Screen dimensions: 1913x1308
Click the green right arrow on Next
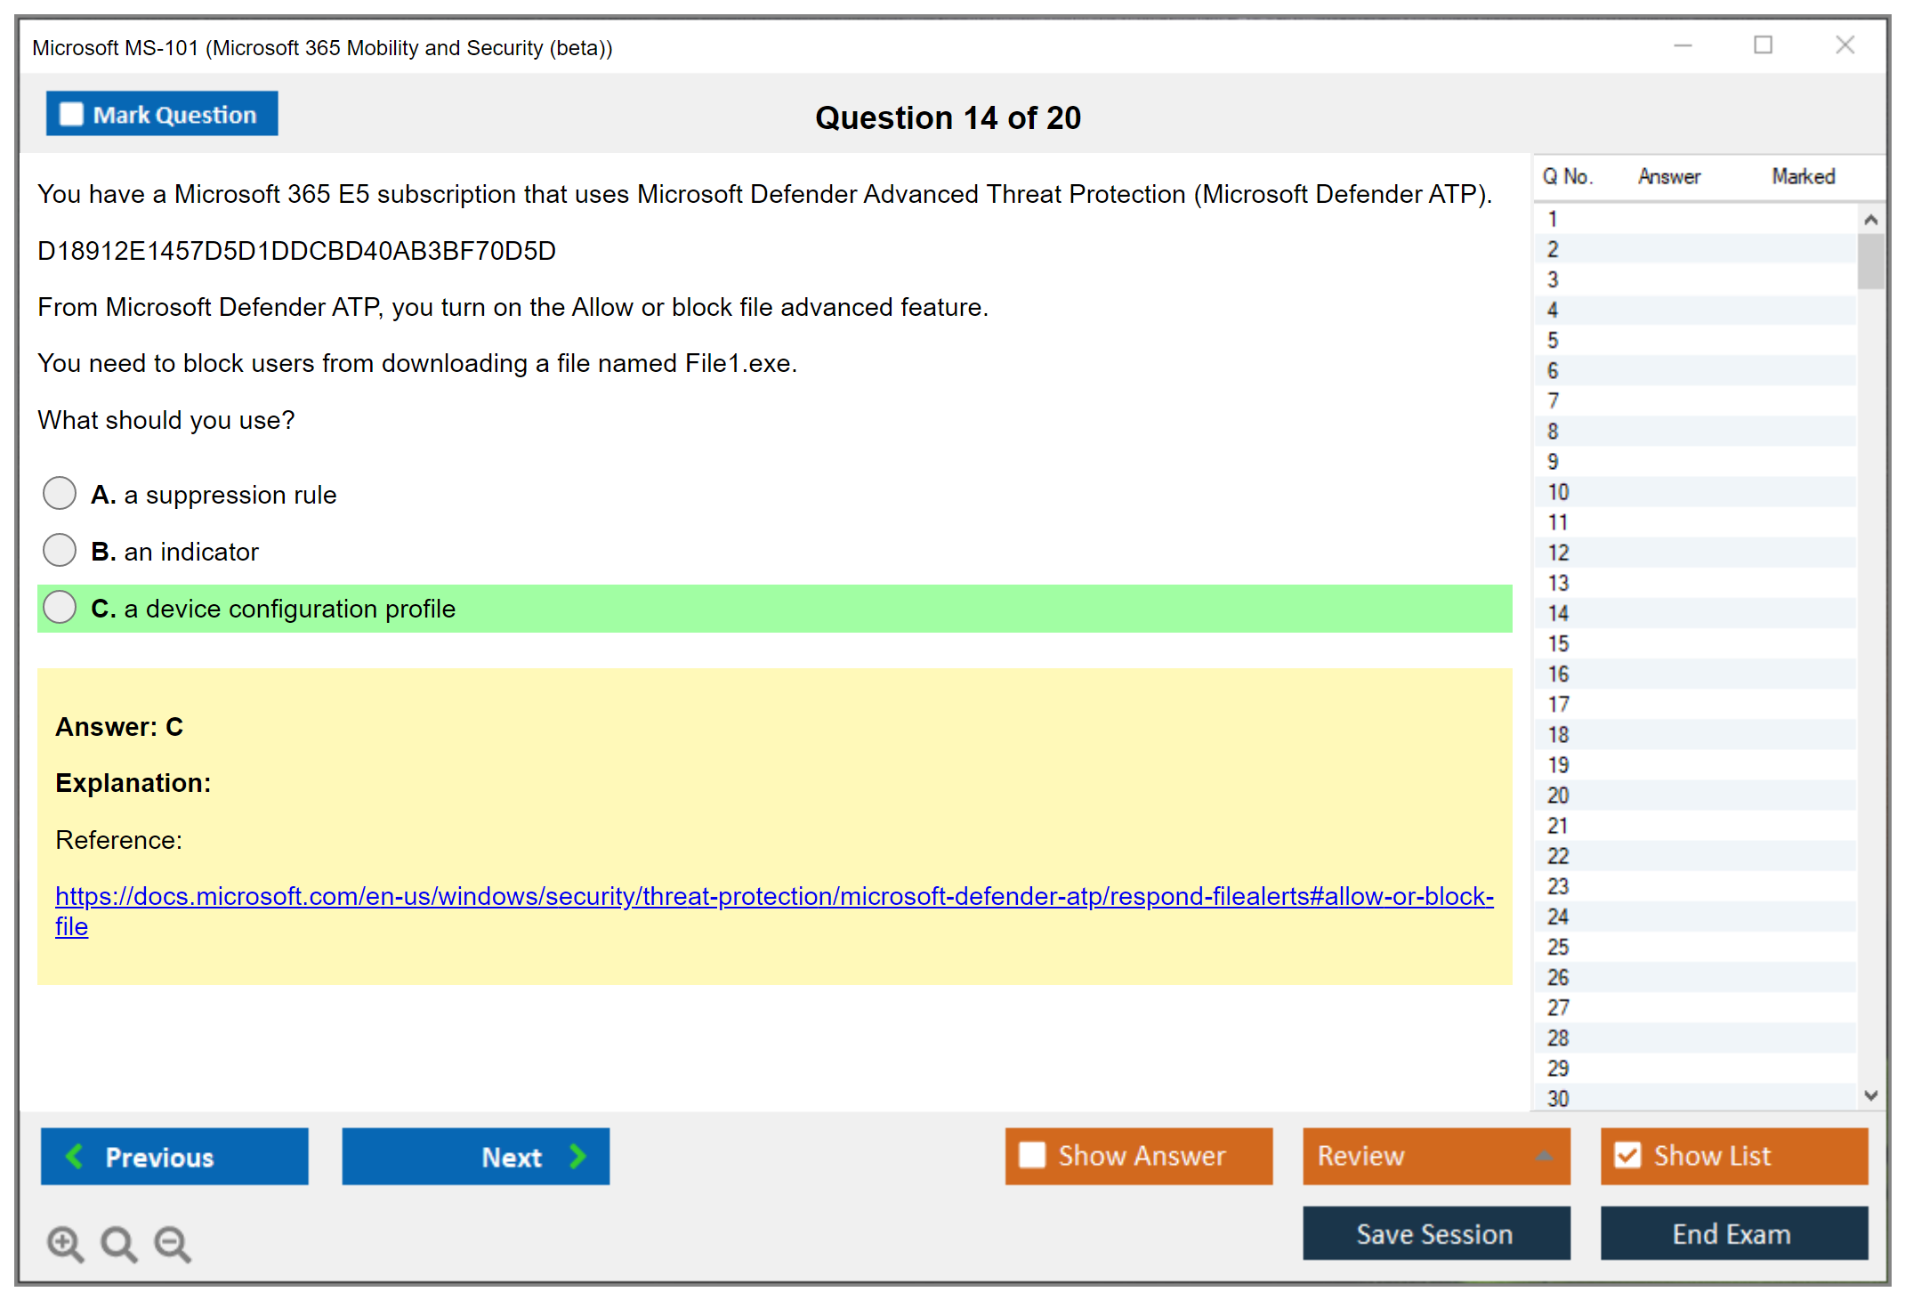tap(577, 1156)
